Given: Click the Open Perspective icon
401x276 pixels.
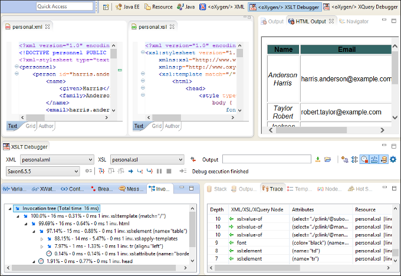Looking at the screenshot, I should click(106, 7).
